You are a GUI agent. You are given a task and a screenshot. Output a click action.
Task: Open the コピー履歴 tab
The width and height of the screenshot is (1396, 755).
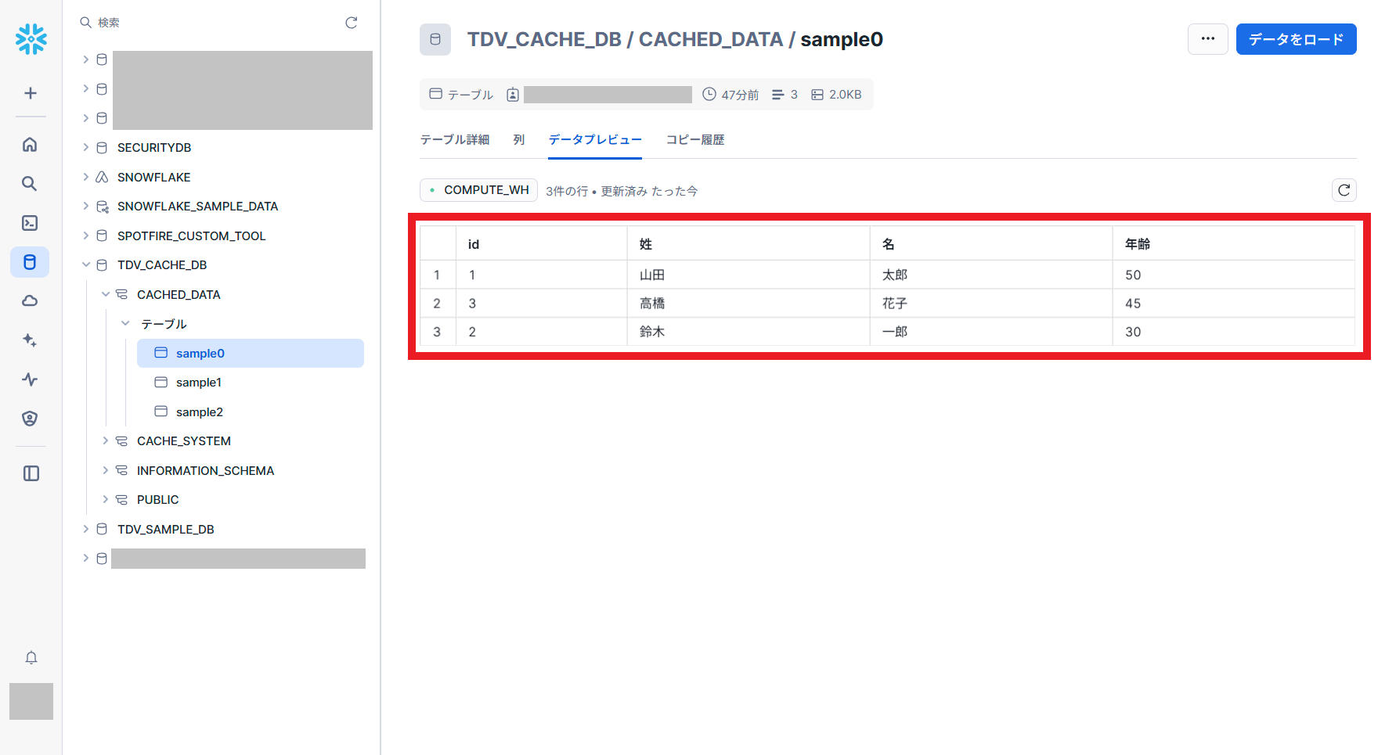click(x=695, y=139)
